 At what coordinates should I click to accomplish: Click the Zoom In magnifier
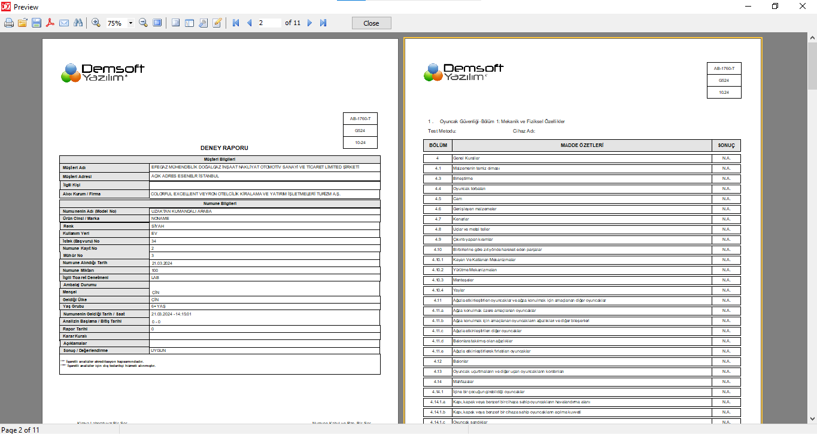(96, 23)
